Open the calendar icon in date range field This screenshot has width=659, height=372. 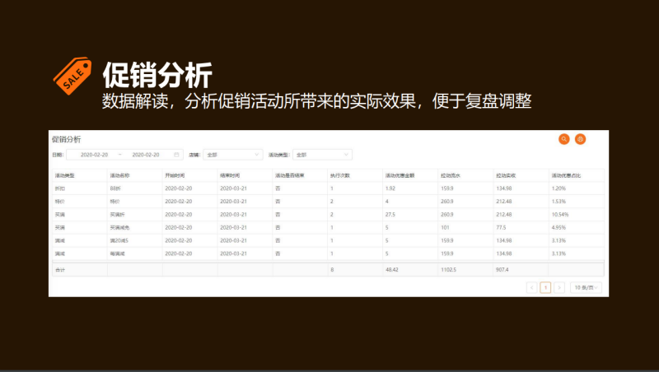pyautogui.click(x=176, y=155)
